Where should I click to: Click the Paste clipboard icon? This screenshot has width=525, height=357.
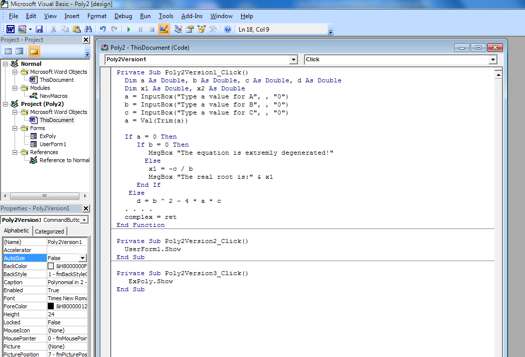pos(77,29)
